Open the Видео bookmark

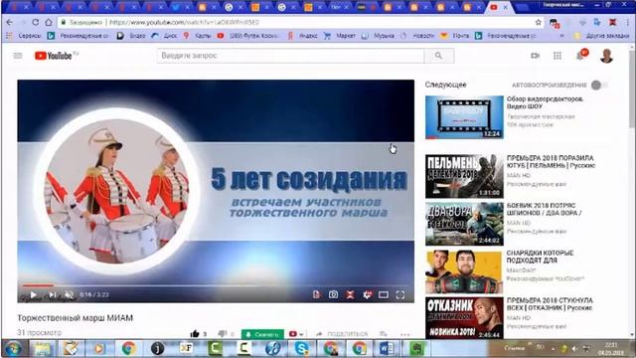click(131, 36)
